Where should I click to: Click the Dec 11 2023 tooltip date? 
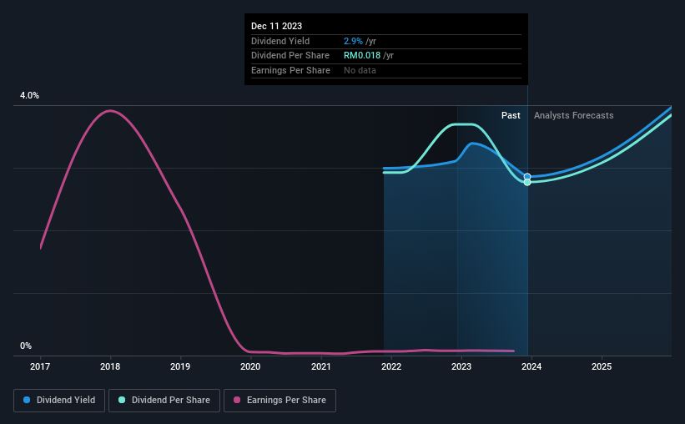tap(276, 26)
